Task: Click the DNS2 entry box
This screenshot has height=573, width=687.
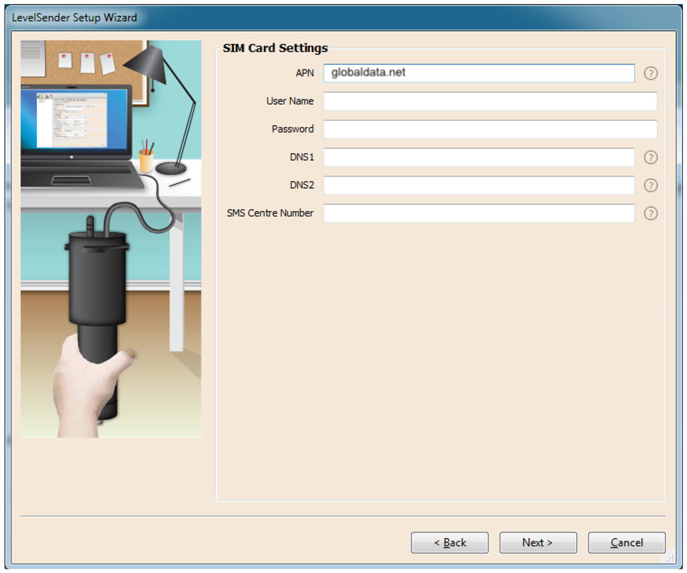Action: [x=481, y=185]
